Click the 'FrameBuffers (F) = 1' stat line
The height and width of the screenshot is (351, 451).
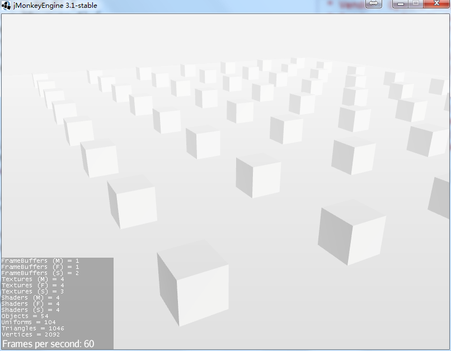40,267
